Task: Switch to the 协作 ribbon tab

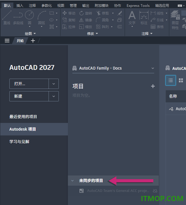Action: pyautogui.click(x=118, y=5)
